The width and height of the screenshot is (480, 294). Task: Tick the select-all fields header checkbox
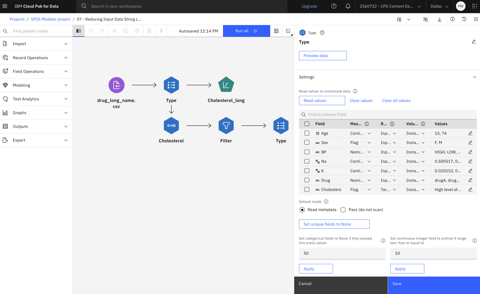tap(307, 124)
